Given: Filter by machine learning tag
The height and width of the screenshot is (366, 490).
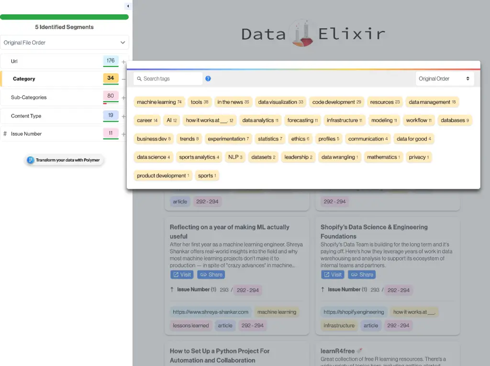Looking at the screenshot, I should (159, 102).
